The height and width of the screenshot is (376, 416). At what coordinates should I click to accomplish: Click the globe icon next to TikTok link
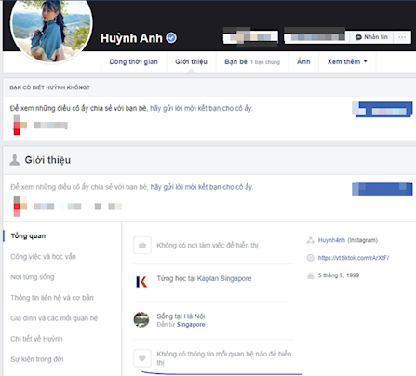click(x=311, y=258)
